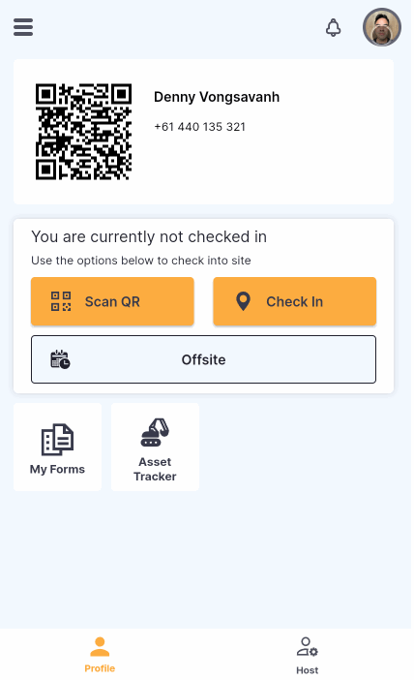The image size is (414, 680).
Task: Open the notifications bell
Action: click(333, 27)
